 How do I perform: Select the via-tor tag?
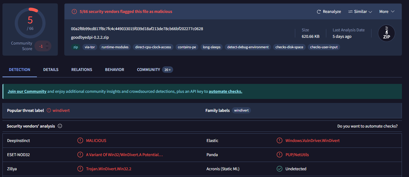point(89,47)
